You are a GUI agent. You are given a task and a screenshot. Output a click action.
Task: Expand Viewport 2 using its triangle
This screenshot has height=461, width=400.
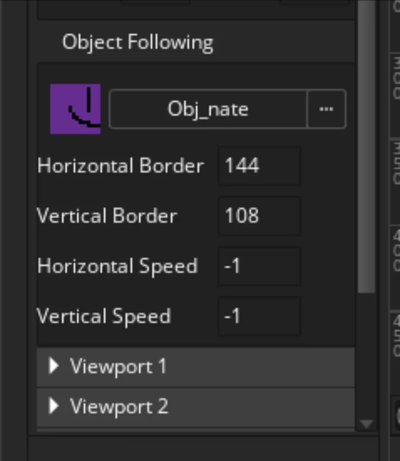point(54,406)
